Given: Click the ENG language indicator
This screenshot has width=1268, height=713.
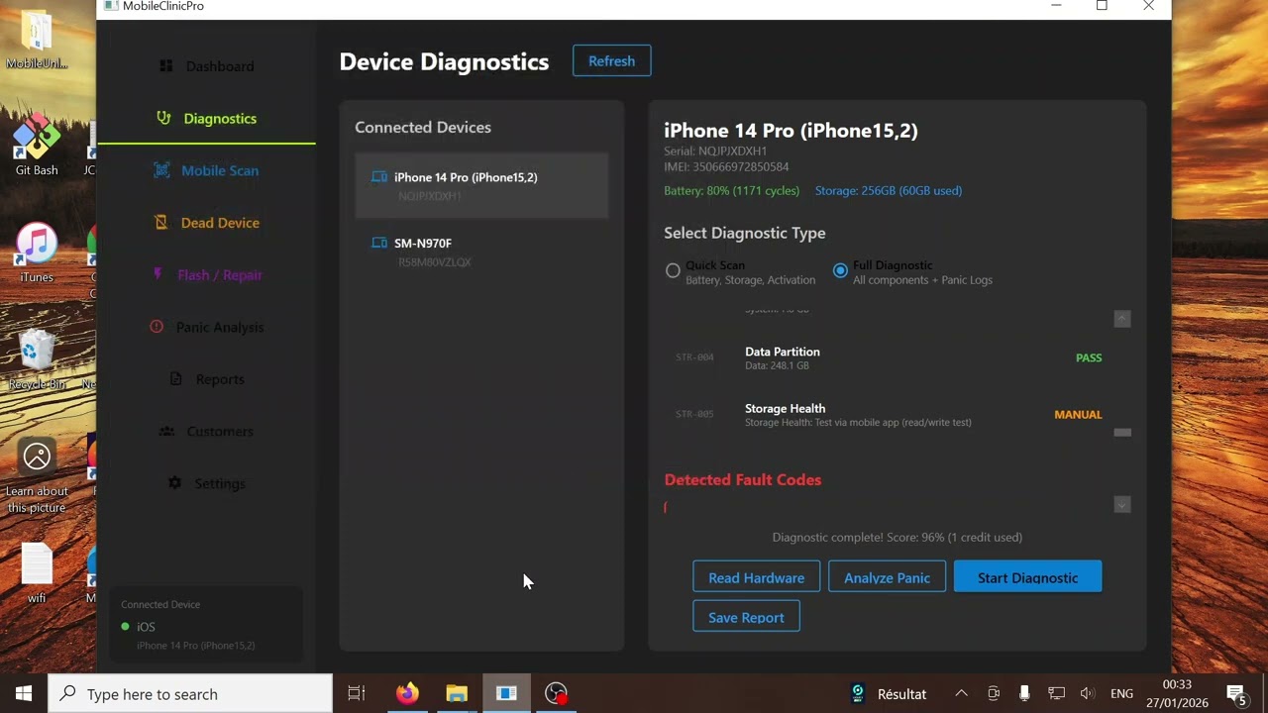Looking at the screenshot, I should [1121, 694].
